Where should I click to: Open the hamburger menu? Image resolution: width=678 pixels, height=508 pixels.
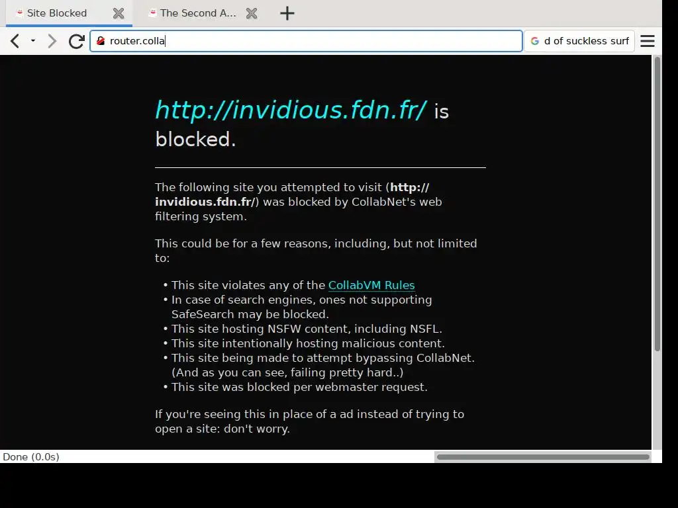(x=648, y=41)
